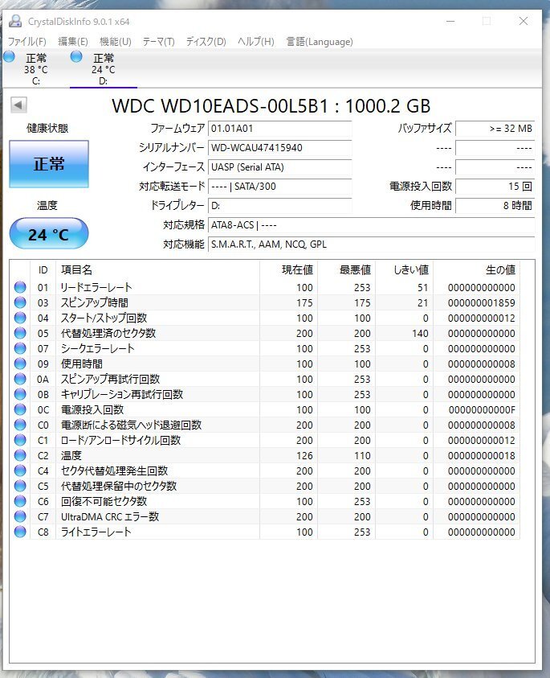Image resolution: width=550 pixels, height=678 pixels.
Task: Click status orb for シークエラーレート row
Action: click(20, 348)
